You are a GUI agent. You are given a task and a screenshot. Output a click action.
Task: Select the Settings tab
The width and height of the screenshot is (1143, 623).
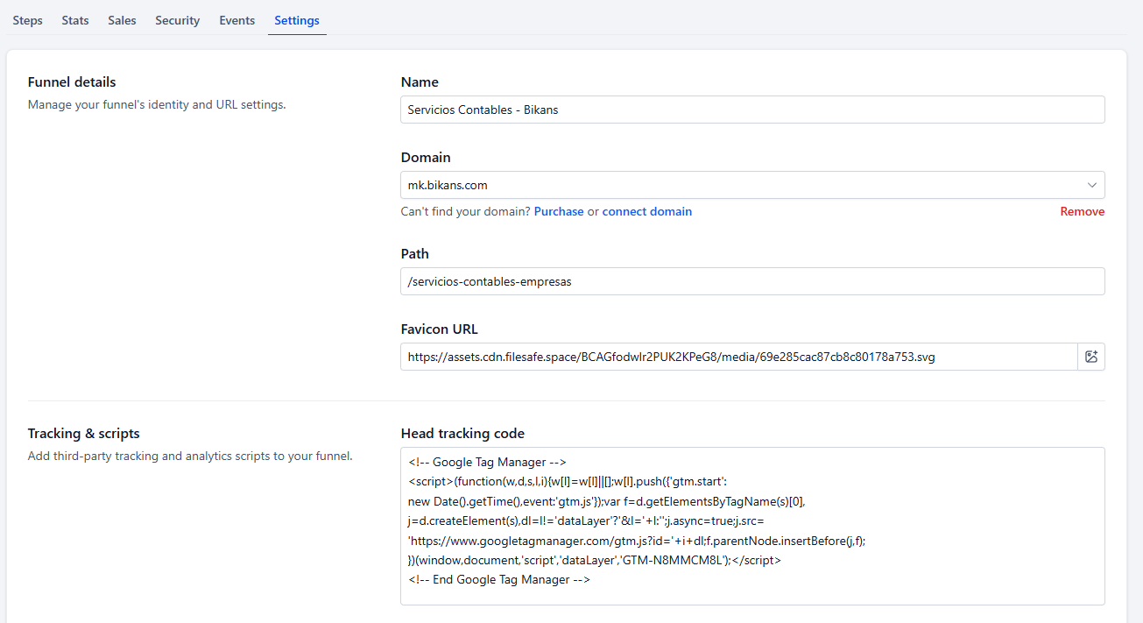click(x=297, y=20)
